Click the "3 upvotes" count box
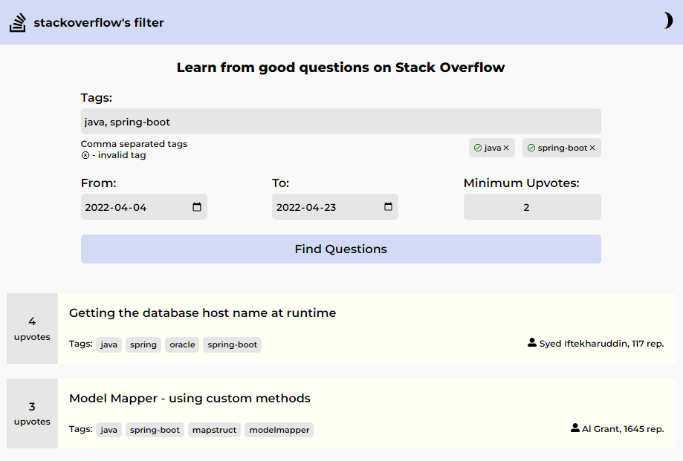The image size is (683, 461). click(32, 413)
